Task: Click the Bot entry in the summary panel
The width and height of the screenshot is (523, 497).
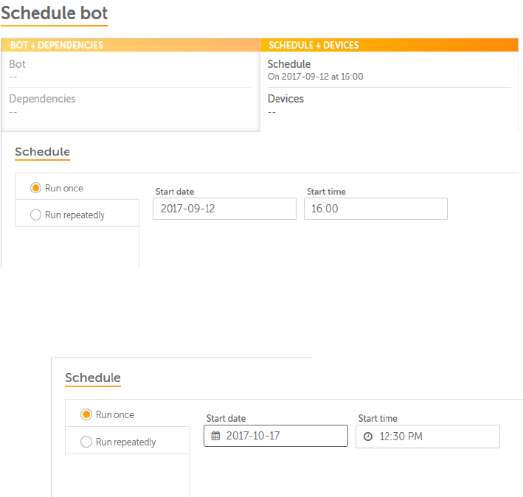Action: tap(18, 64)
